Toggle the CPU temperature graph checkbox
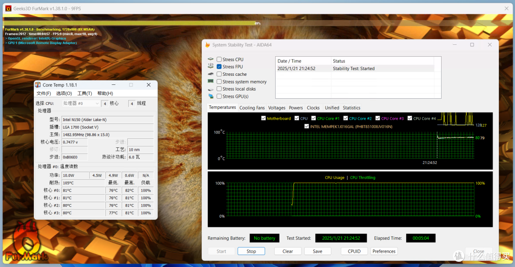The image size is (515, 267). tap(297, 118)
